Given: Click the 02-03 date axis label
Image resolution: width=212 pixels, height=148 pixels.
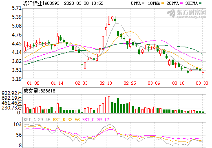Looking at the screenshot, I should (81, 83).
